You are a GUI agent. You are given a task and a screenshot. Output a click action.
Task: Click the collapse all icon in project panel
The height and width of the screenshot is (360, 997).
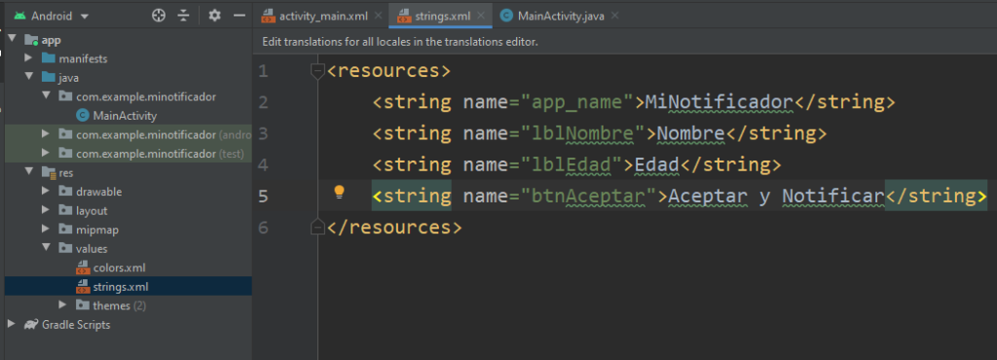pyautogui.click(x=184, y=16)
